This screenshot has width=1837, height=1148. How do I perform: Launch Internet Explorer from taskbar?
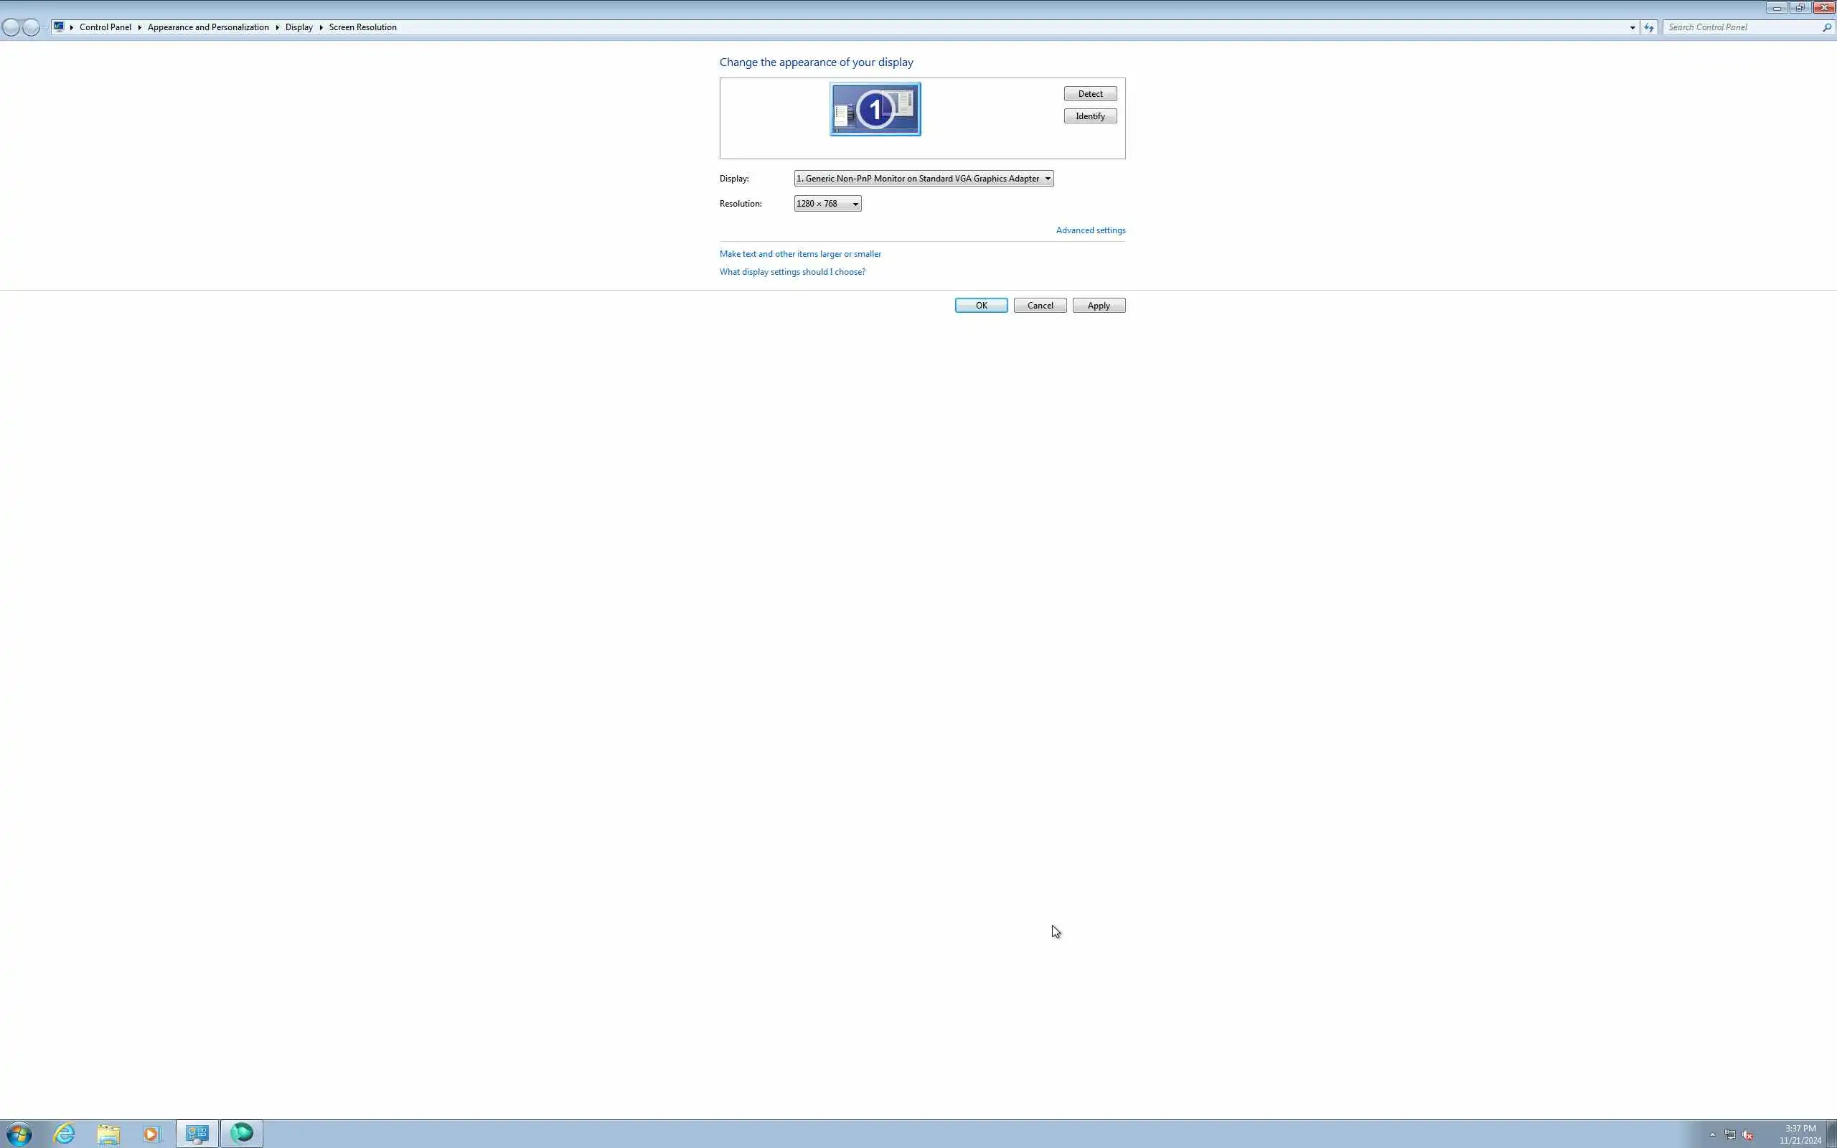click(65, 1134)
